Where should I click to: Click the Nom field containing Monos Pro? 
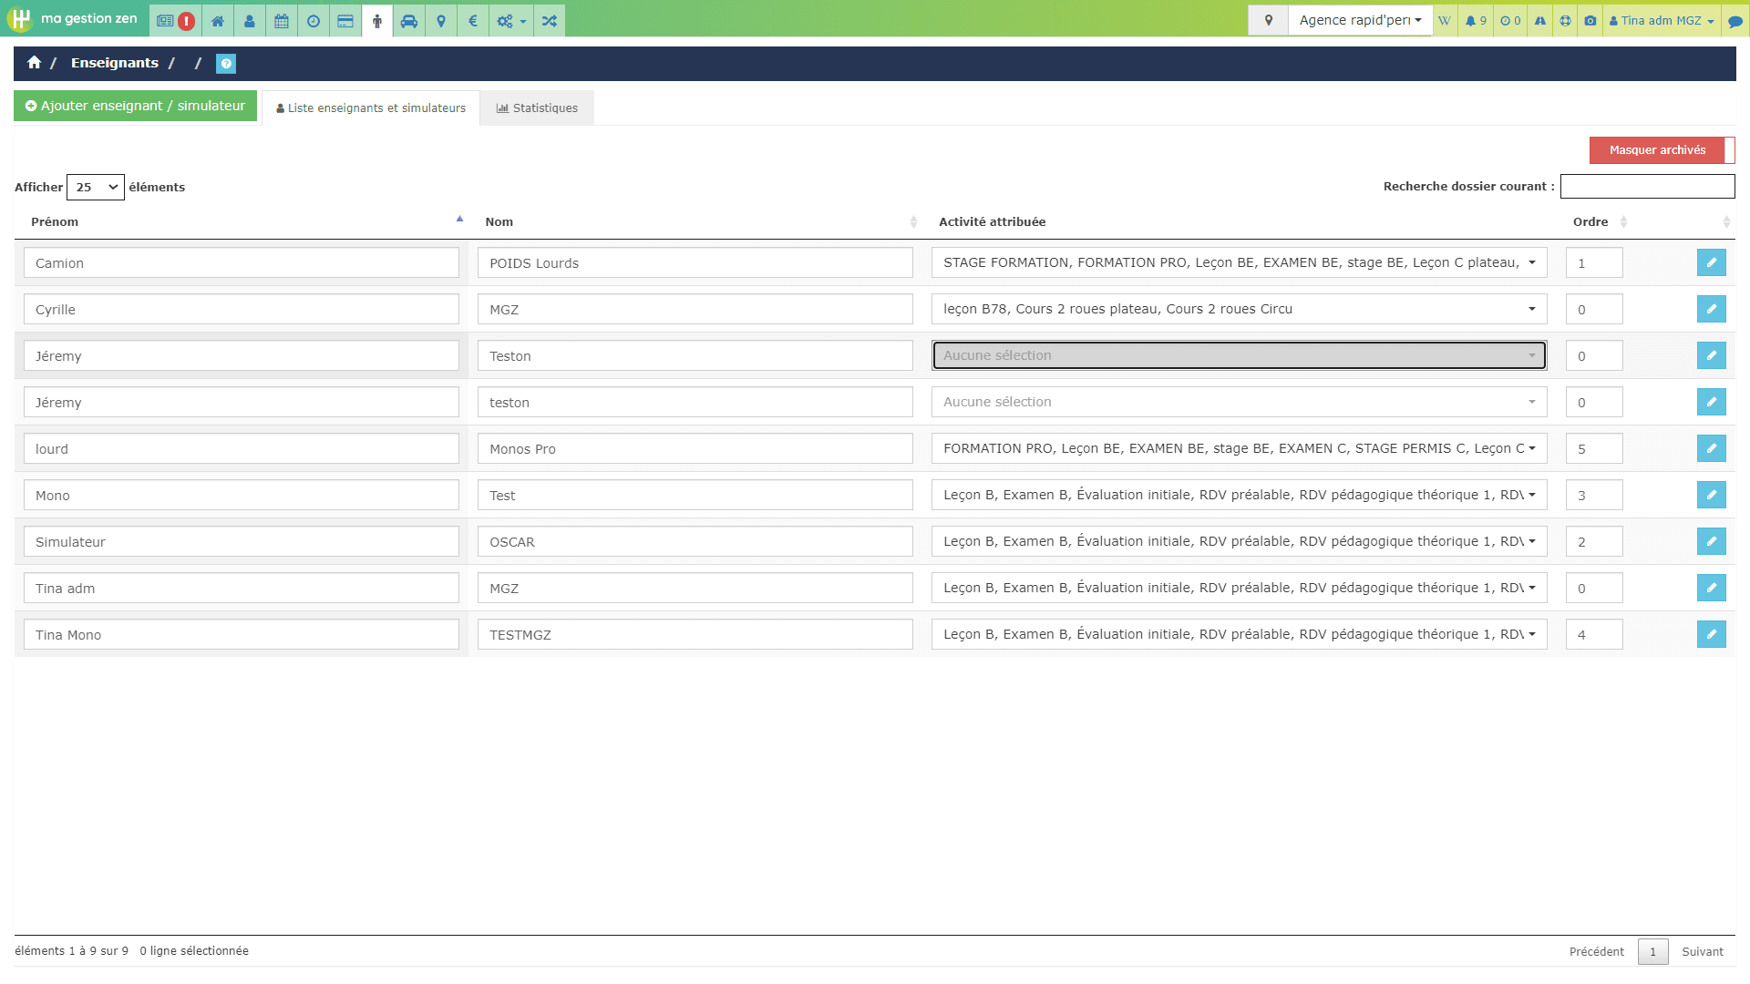pyautogui.click(x=695, y=448)
